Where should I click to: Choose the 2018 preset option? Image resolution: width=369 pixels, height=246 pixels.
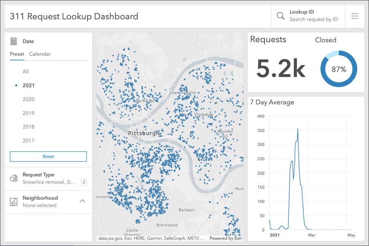29,127
